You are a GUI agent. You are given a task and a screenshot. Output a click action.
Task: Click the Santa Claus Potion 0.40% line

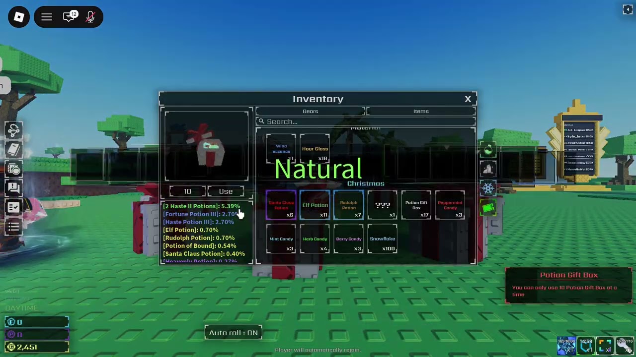204,254
